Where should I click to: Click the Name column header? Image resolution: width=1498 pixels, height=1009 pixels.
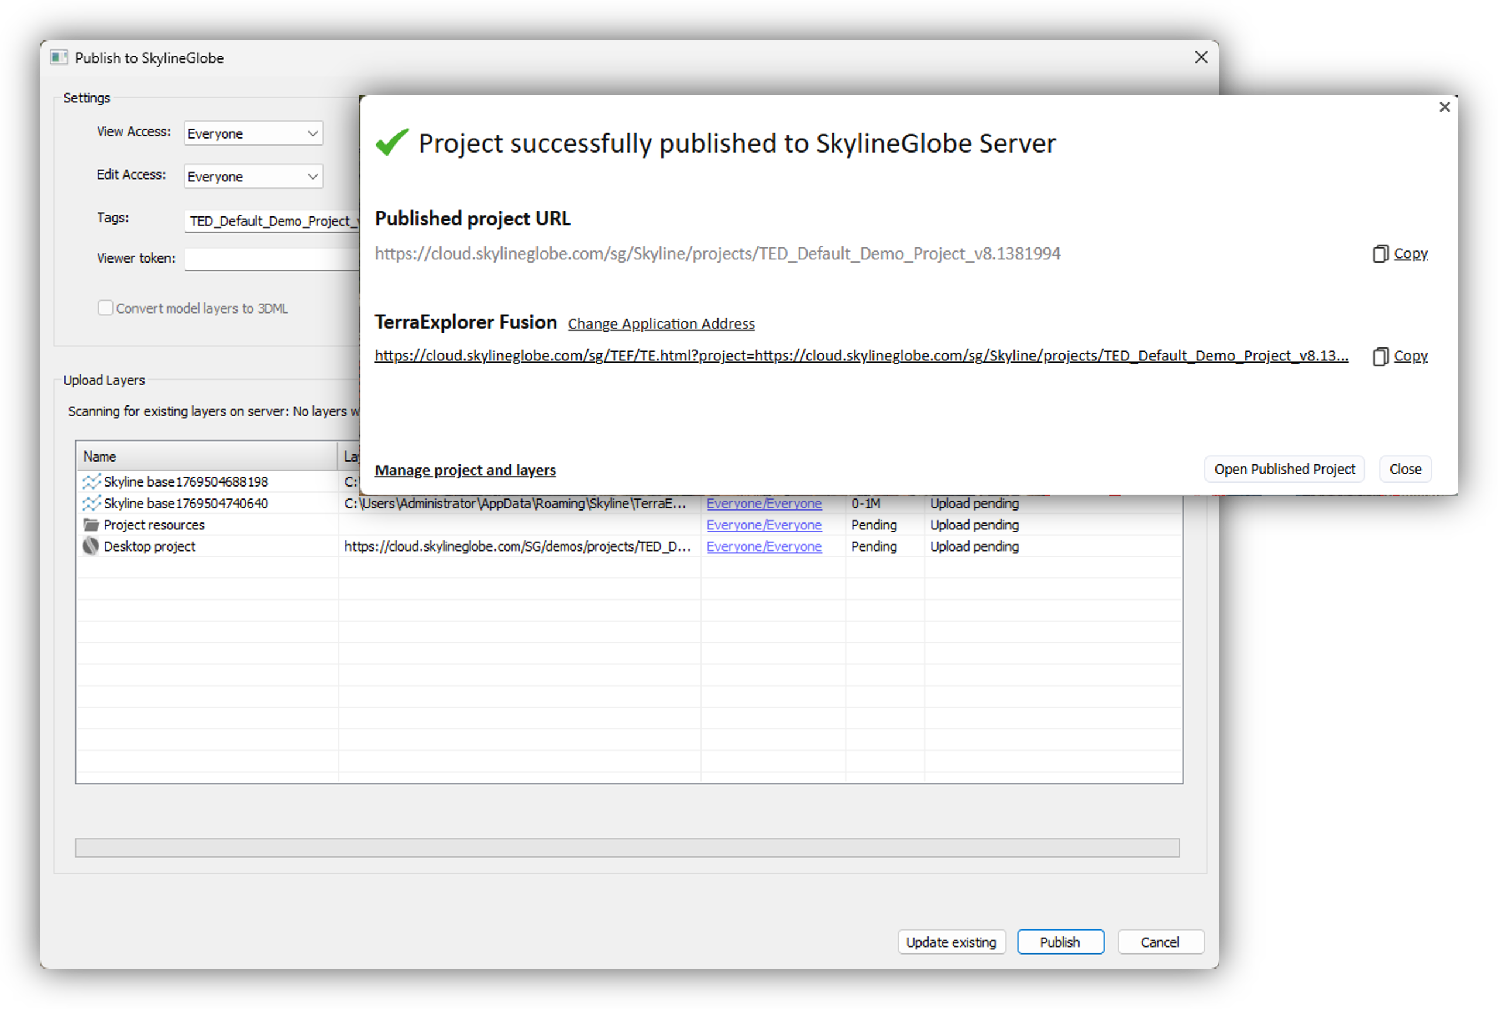(207, 456)
